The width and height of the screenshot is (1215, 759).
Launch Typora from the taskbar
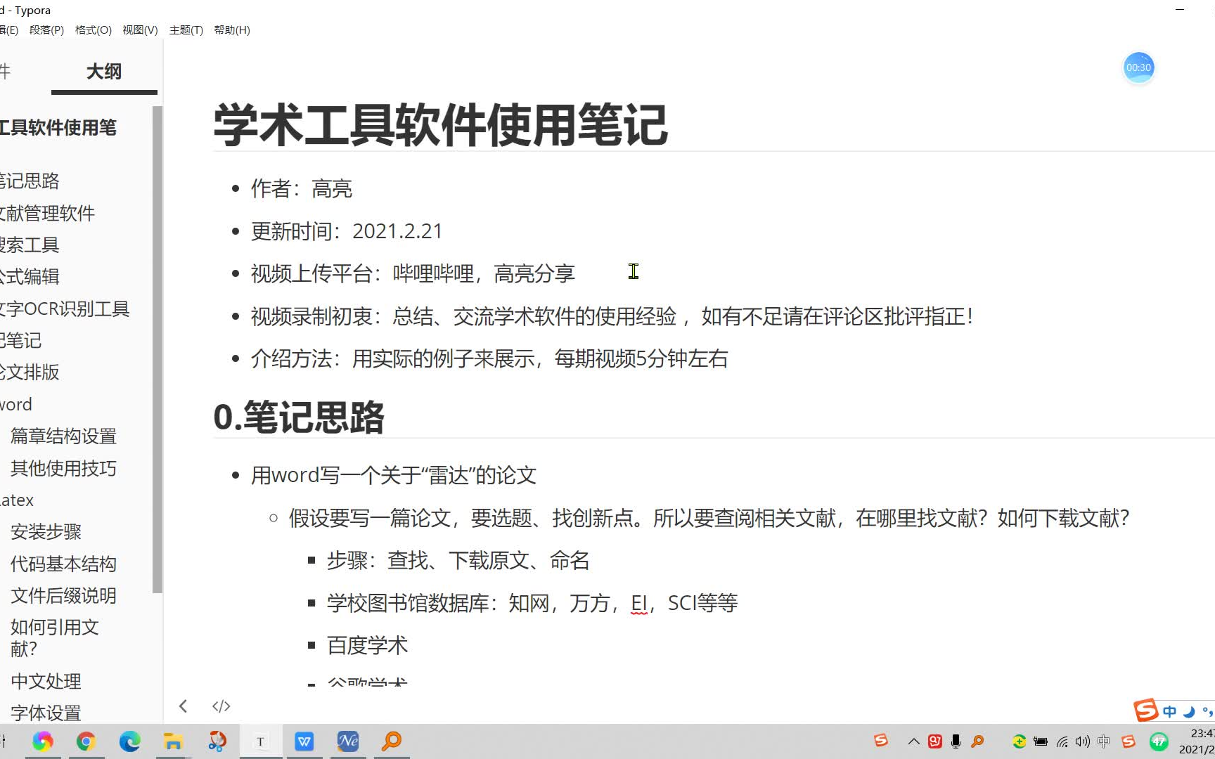click(x=261, y=741)
